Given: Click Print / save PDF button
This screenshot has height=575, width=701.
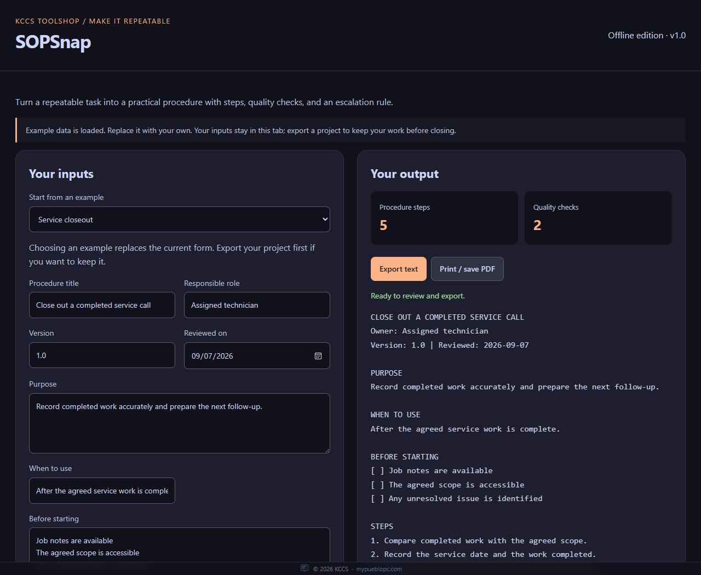Looking at the screenshot, I should pyautogui.click(x=467, y=269).
